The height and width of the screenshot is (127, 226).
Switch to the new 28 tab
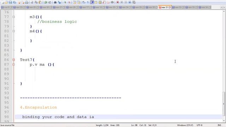72,7
